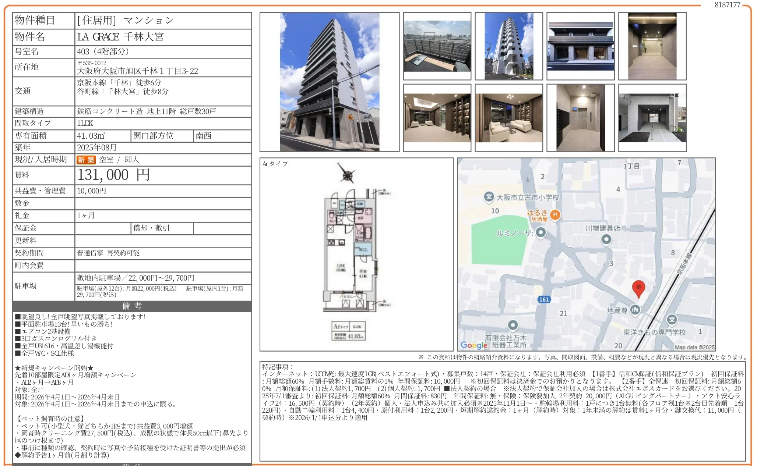The image size is (757, 466).
Task: Click the はるき居酒屋 restaurant icon
Action: pyautogui.click(x=556, y=215)
